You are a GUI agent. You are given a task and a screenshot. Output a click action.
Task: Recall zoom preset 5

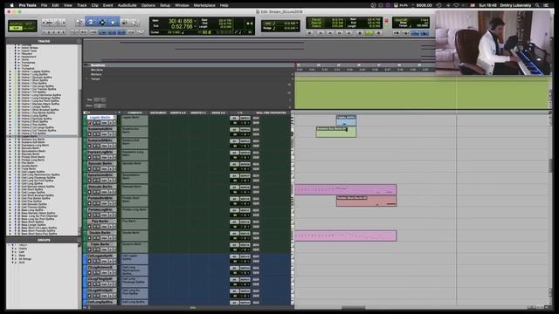coord(64,31)
